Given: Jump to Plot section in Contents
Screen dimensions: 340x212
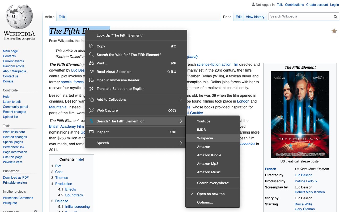Looking at the screenshot, I should pos(58,166).
